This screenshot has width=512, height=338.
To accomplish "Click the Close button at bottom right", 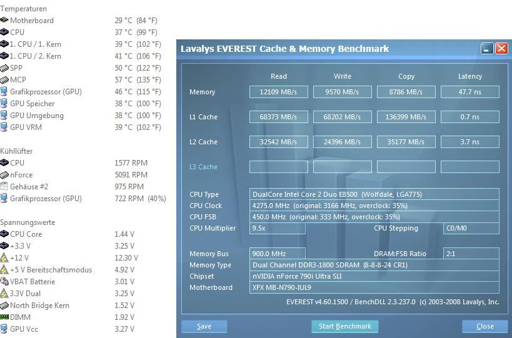I will 485,326.
